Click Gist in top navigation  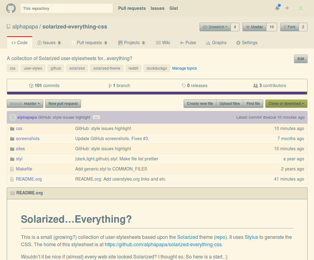click(174, 8)
